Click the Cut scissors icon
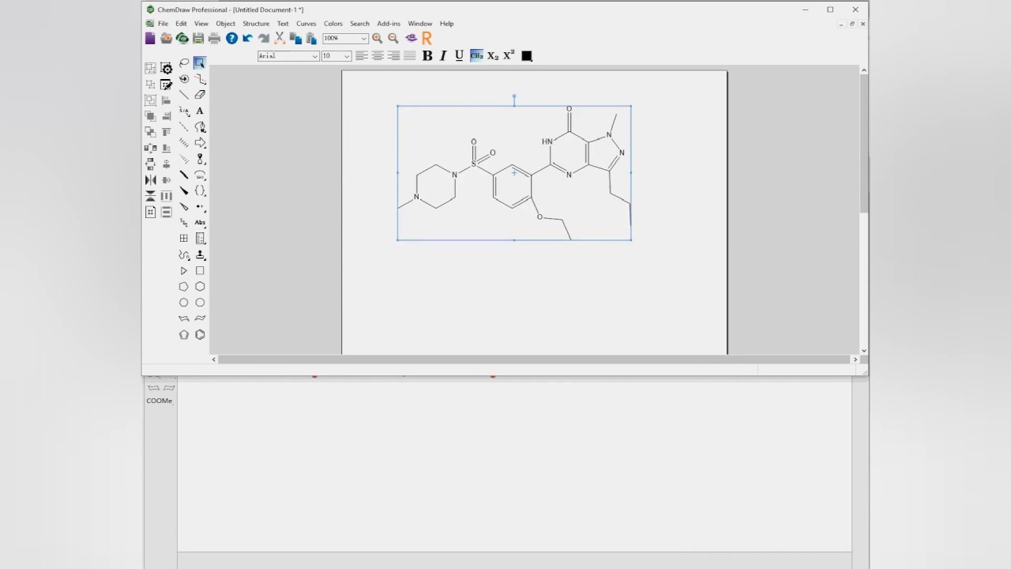This screenshot has height=569, width=1011. tap(279, 38)
